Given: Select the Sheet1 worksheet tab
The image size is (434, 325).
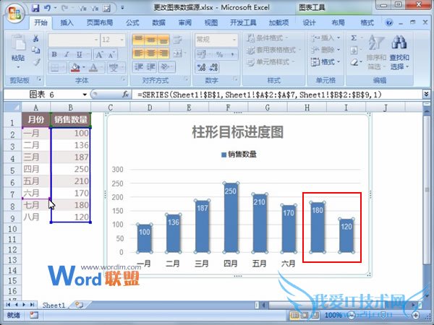Looking at the screenshot, I should [54, 305].
